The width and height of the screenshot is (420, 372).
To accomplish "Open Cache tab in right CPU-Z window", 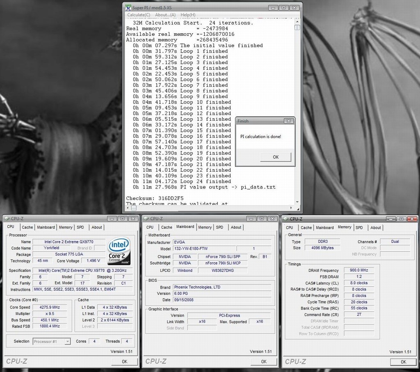I will coord(306,227).
